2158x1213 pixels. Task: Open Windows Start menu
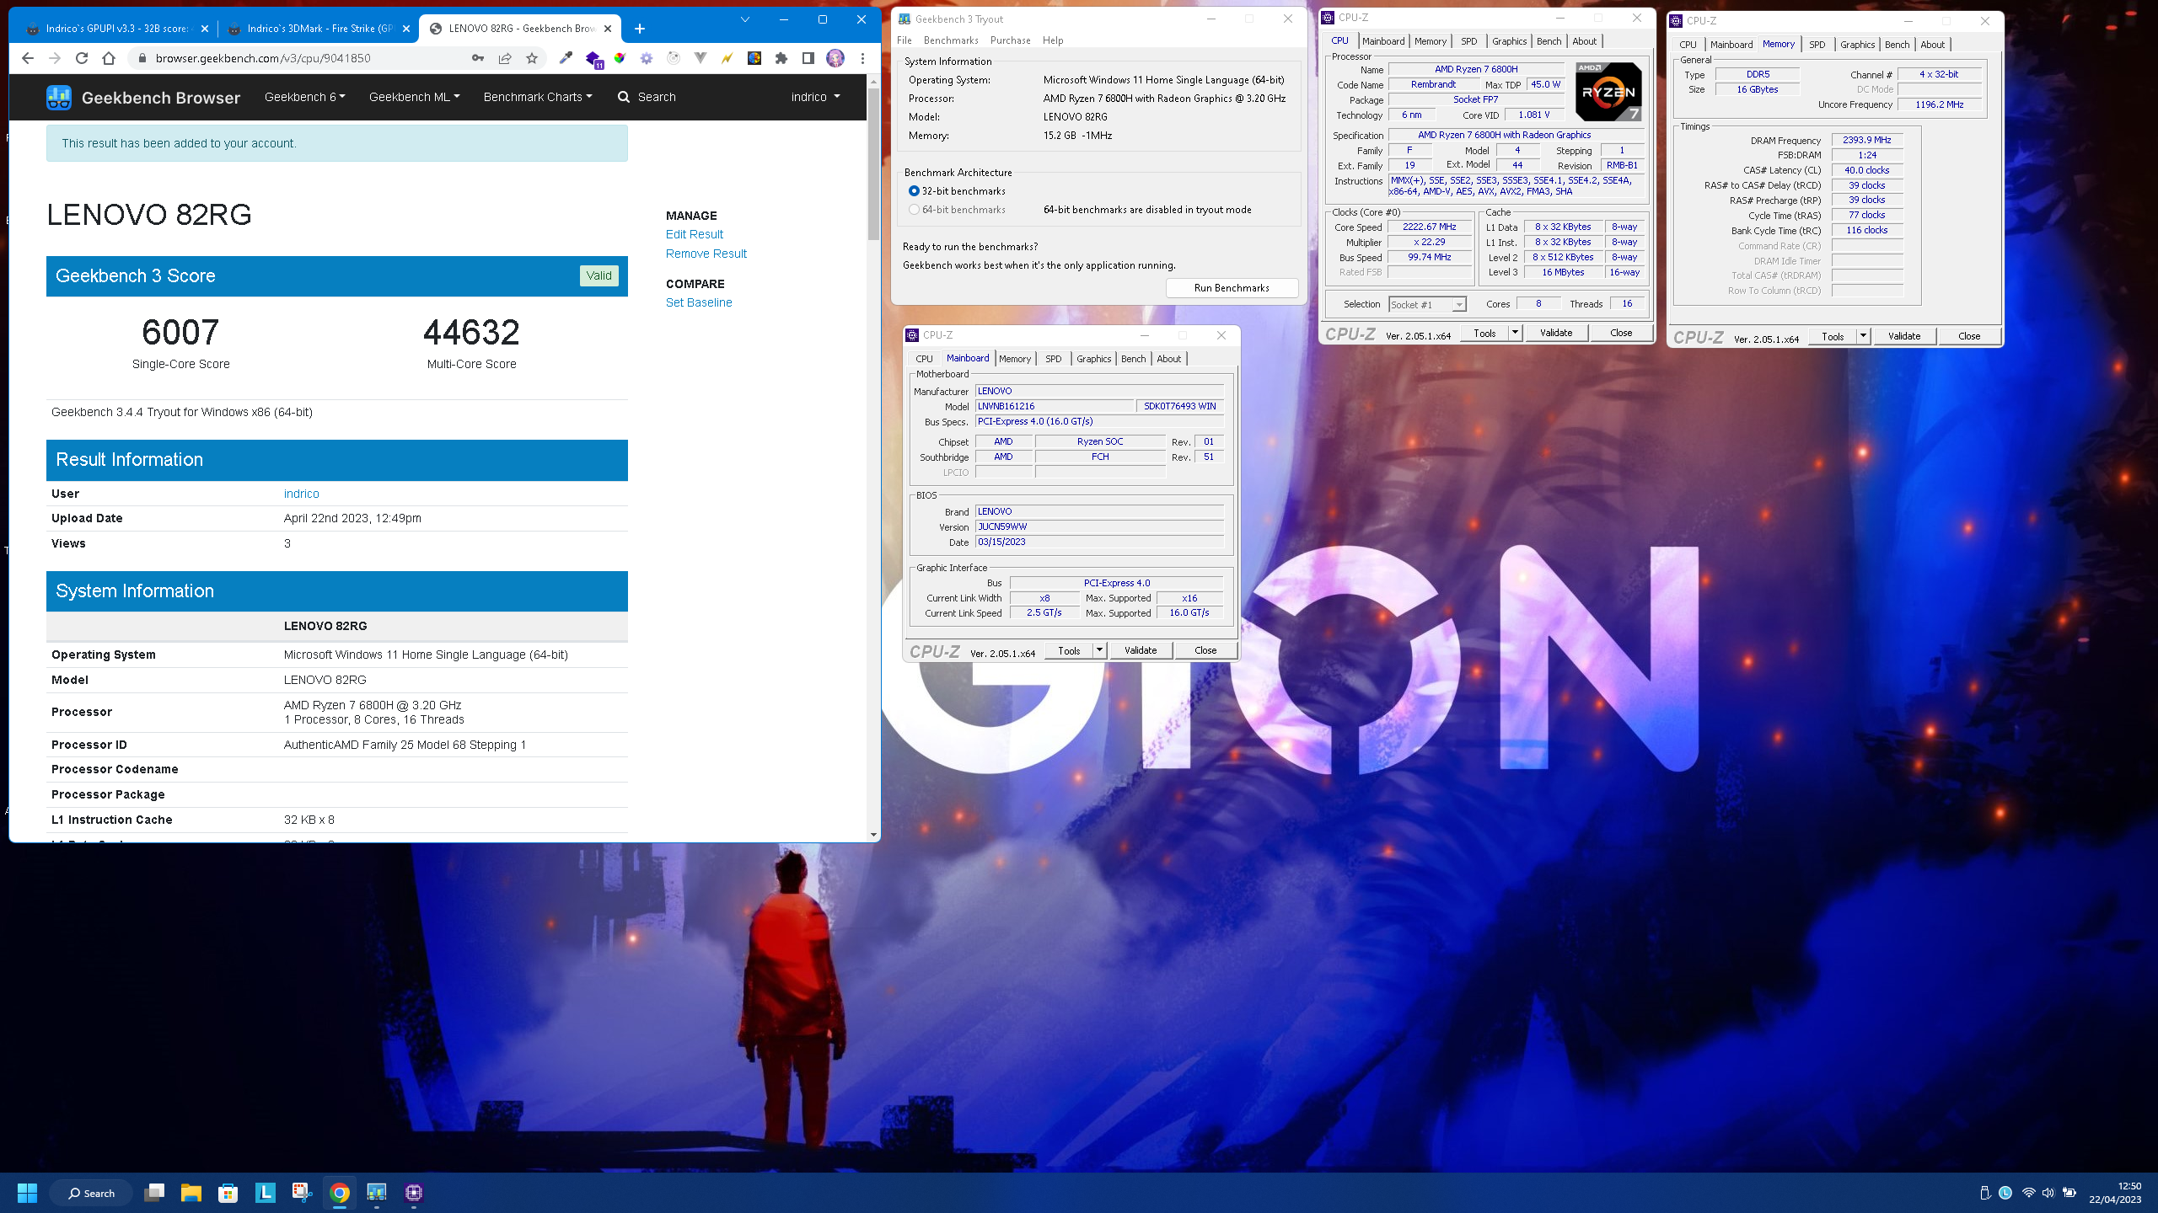pyautogui.click(x=27, y=1193)
